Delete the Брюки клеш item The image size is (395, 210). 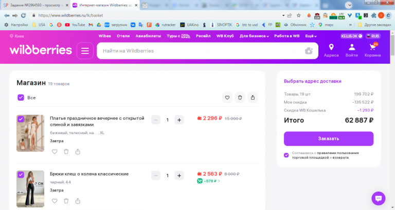66,201
